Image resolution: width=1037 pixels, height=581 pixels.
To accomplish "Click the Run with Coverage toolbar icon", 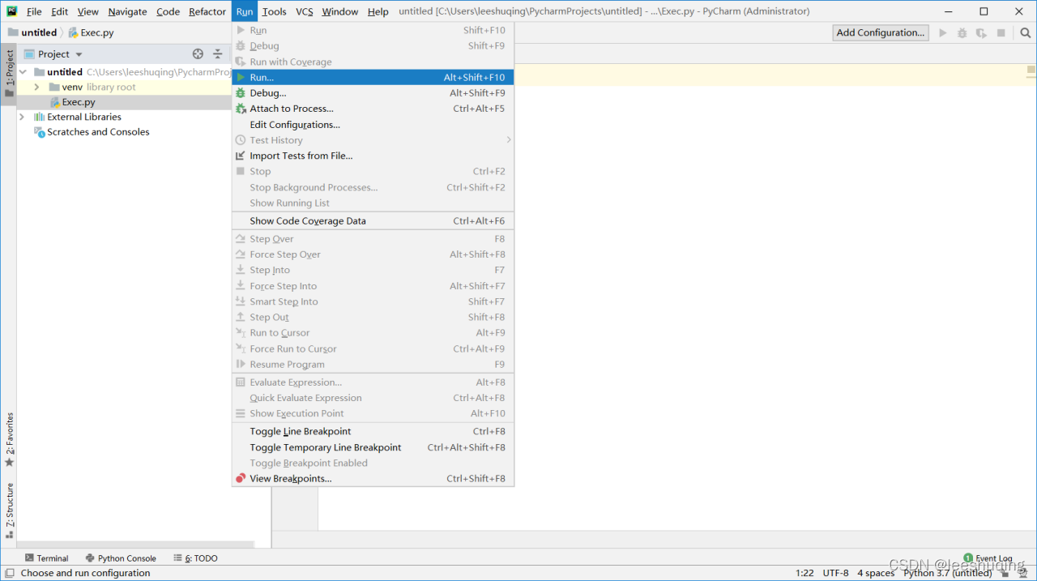I will 981,33.
